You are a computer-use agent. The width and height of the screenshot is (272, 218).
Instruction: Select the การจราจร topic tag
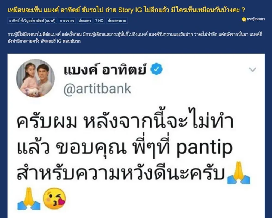click(67, 21)
